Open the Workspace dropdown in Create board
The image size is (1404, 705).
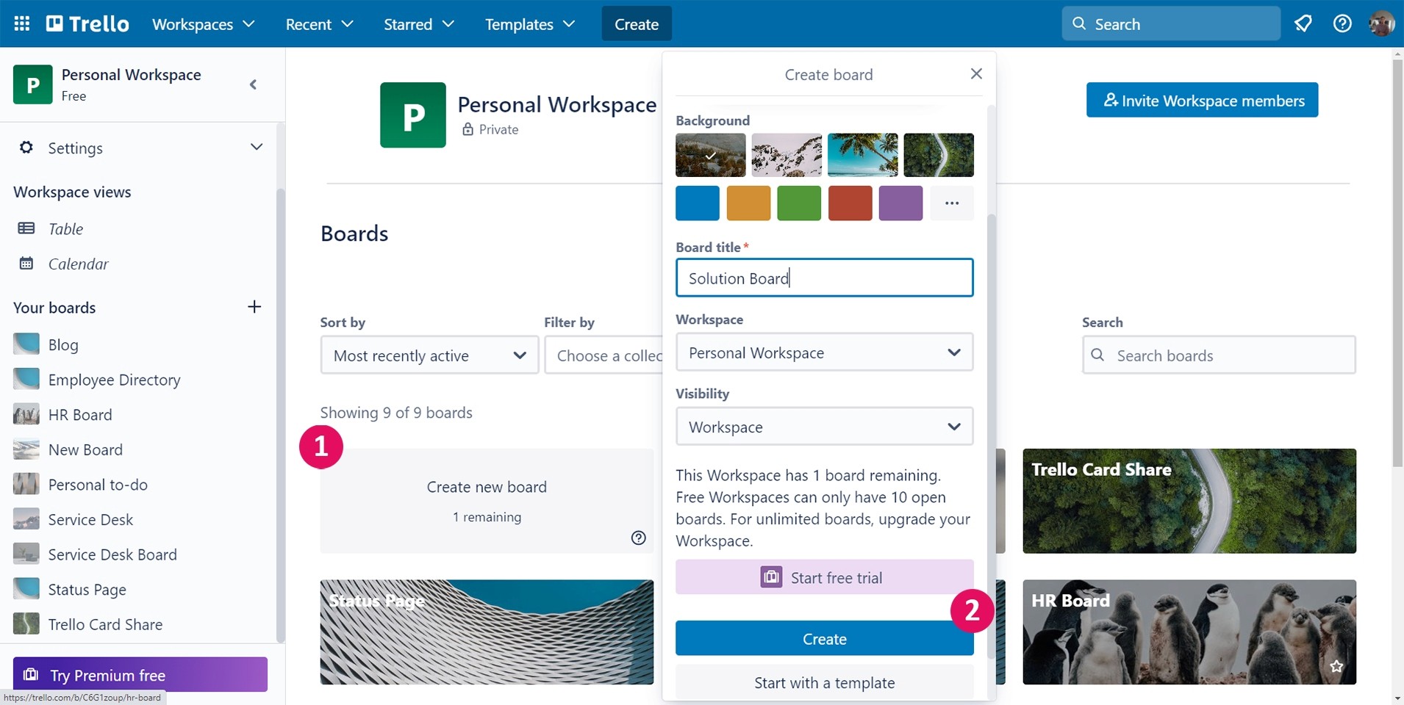point(825,352)
